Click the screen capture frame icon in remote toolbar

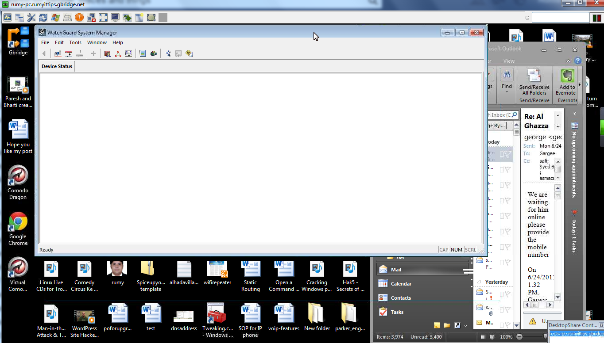(x=151, y=18)
